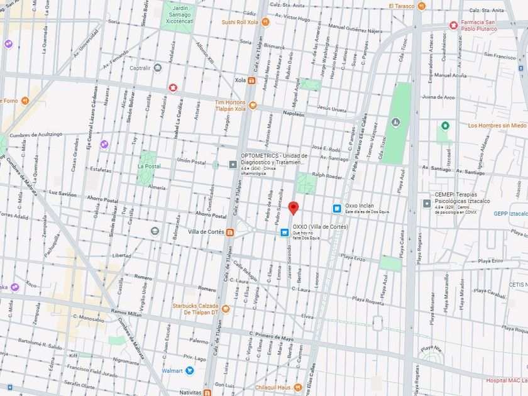Click the Sushi Roll Xola restaurant icon
528x396 pixels.
pyautogui.click(x=265, y=22)
